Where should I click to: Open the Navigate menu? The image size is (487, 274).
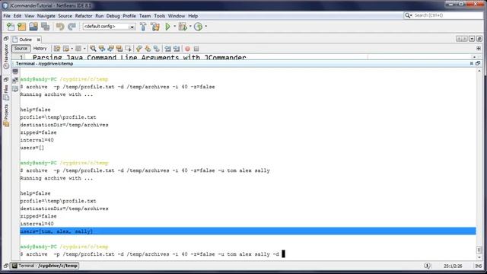coord(46,16)
